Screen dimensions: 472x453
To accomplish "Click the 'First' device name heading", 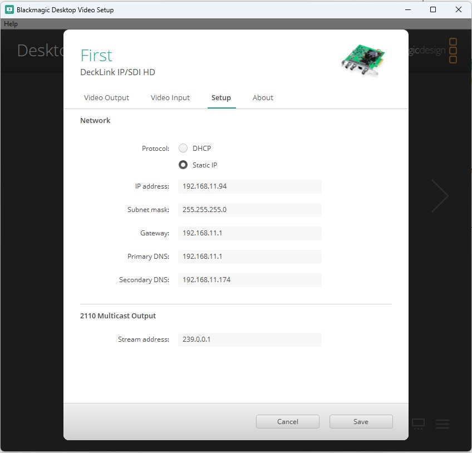I will pyautogui.click(x=96, y=56).
